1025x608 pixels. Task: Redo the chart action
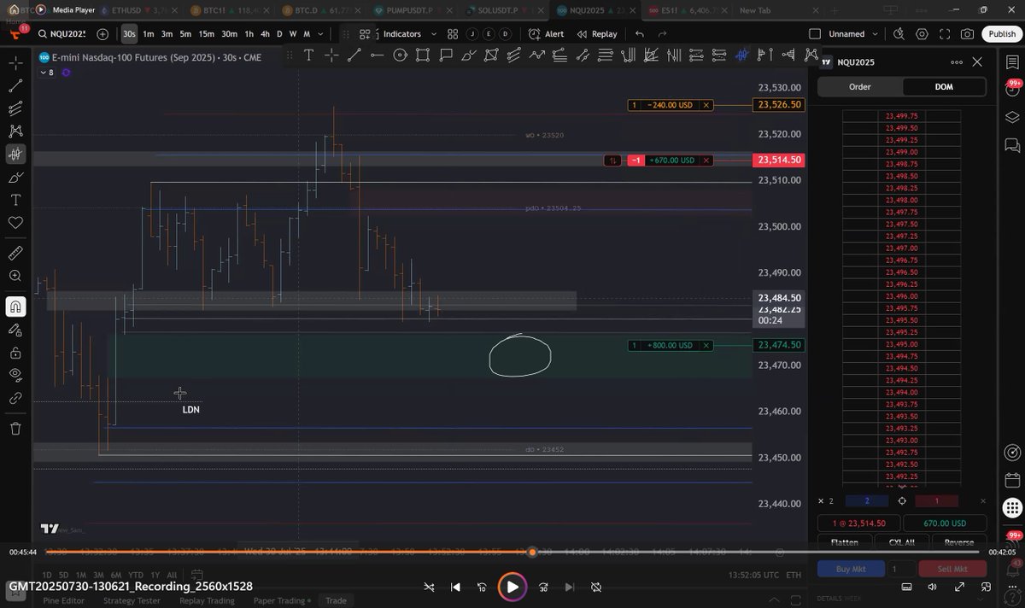[x=662, y=34]
